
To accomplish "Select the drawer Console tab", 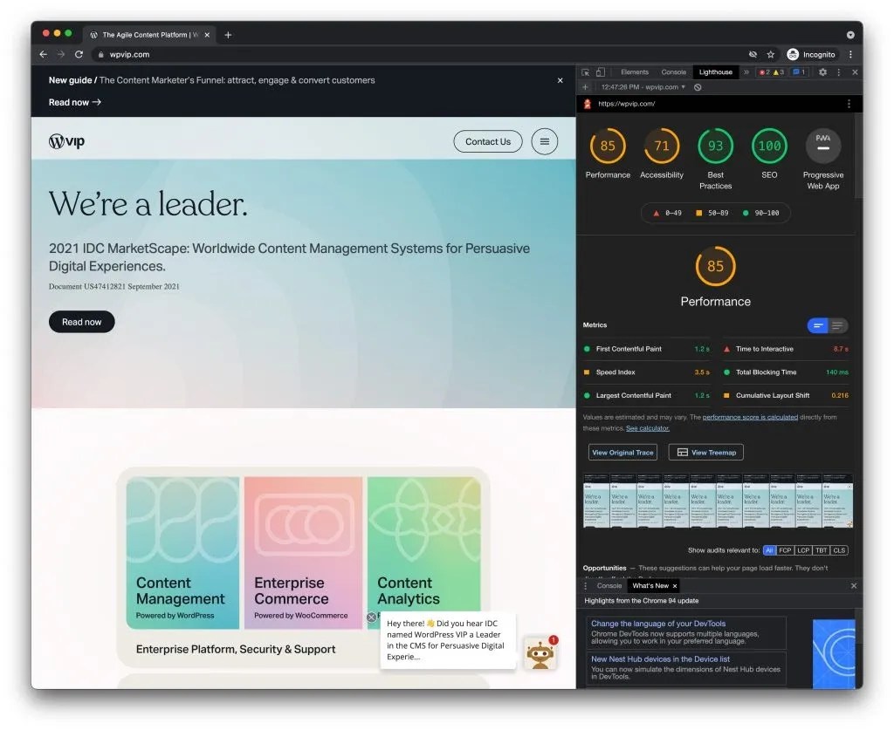I will tap(609, 586).
